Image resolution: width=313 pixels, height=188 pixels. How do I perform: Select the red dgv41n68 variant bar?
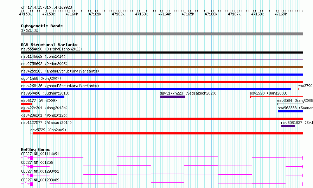click(x=162, y=82)
